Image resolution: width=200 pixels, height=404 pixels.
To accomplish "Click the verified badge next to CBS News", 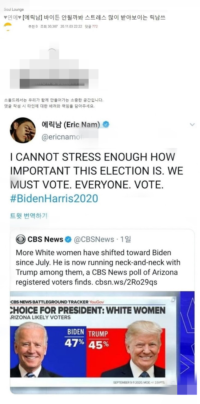I will tap(68, 239).
